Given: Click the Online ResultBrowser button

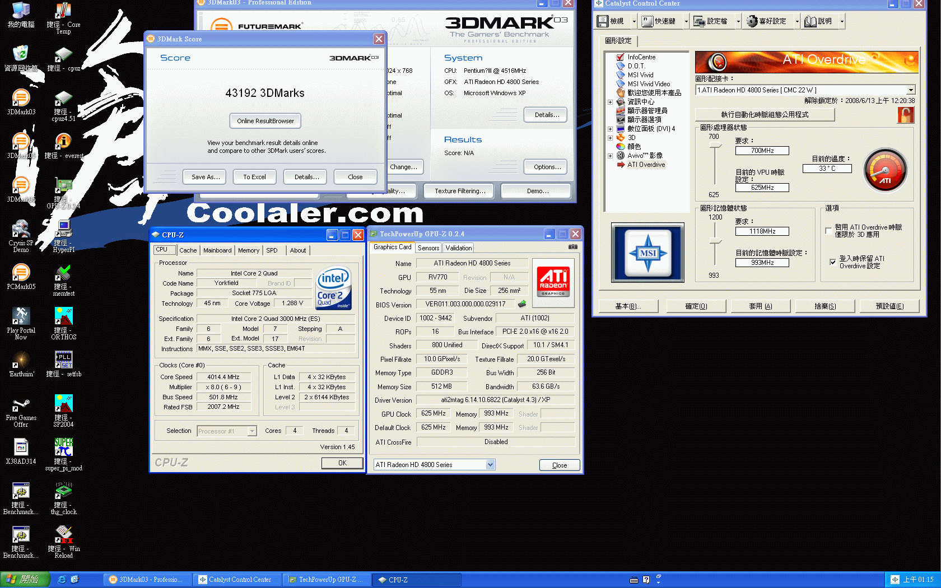Looking at the screenshot, I should (265, 121).
